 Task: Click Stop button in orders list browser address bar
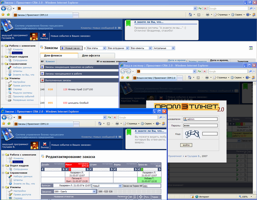(x=205, y=8)
